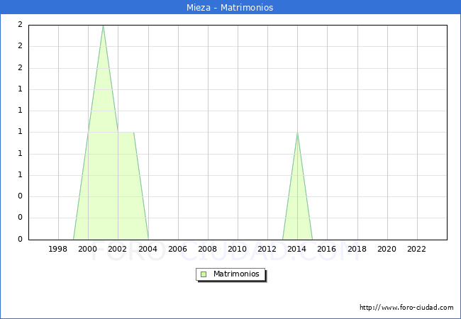Click x-axis label 2006
This screenshot has height=319, width=461.
point(177,249)
